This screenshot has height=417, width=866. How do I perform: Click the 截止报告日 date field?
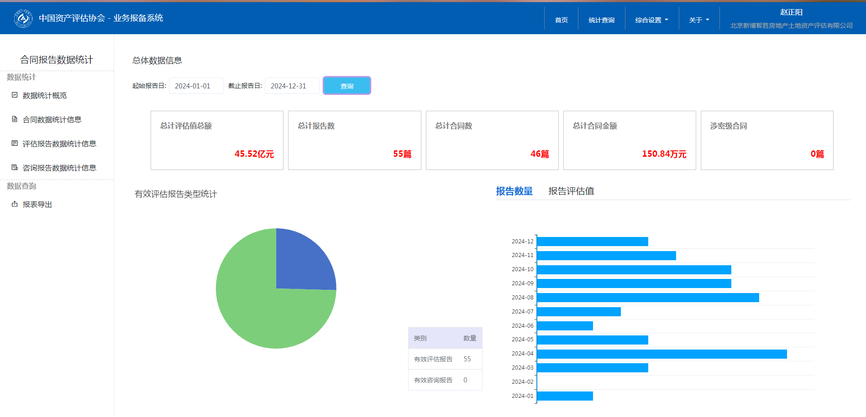coord(292,86)
